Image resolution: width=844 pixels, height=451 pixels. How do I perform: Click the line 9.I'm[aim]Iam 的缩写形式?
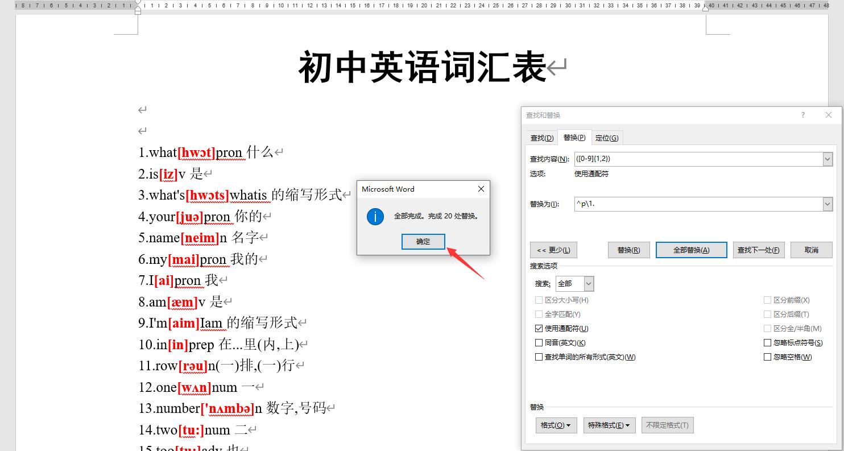[x=218, y=323]
